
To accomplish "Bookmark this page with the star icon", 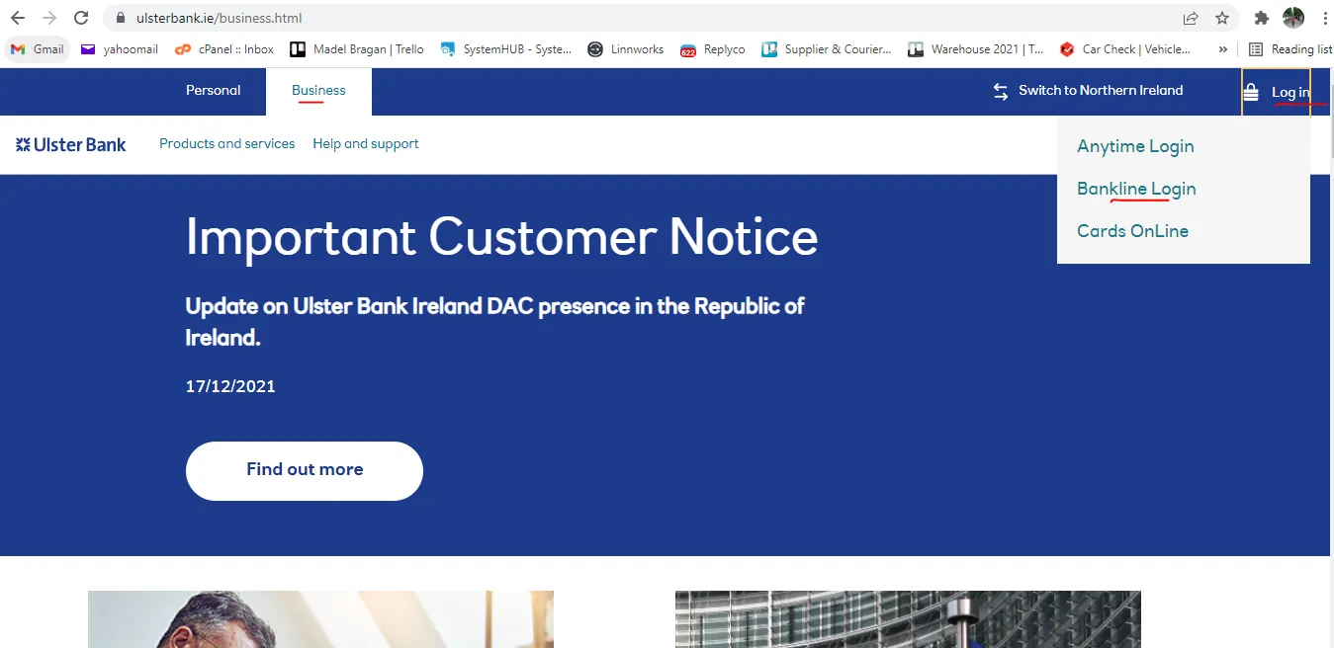I will pos(1222,18).
